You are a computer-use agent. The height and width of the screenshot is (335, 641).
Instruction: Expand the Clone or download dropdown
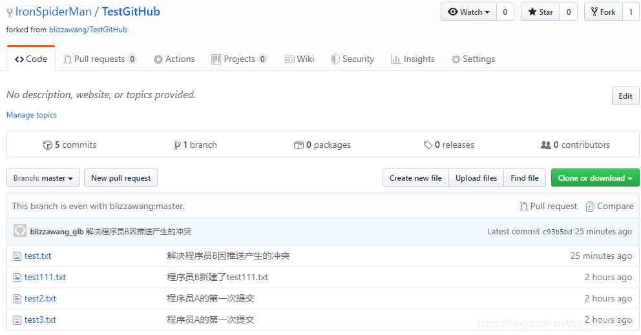(595, 178)
